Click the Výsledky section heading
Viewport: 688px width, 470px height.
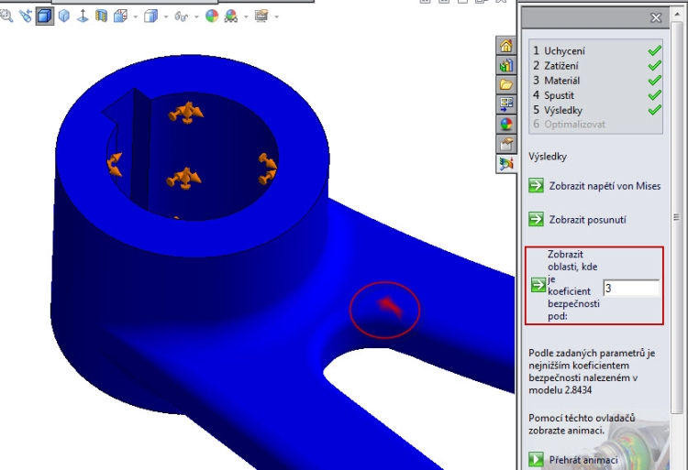pyautogui.click(x=548, y=157)
